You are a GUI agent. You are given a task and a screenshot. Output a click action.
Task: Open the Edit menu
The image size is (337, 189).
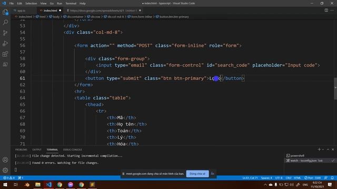[19, 4]
